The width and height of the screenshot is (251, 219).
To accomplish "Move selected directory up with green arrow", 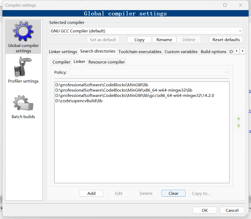I will 238,119.
